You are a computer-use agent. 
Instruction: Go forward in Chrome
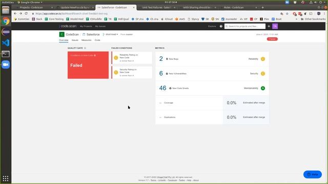point(20,14)
